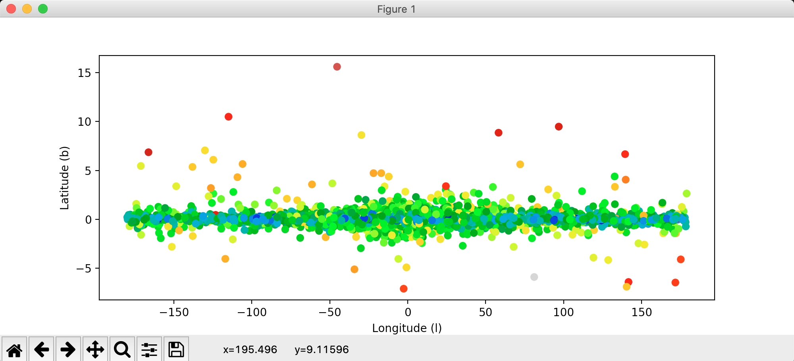Reset the plot to the original home view
The image size is (794, 361).
[x=14, y=349]
